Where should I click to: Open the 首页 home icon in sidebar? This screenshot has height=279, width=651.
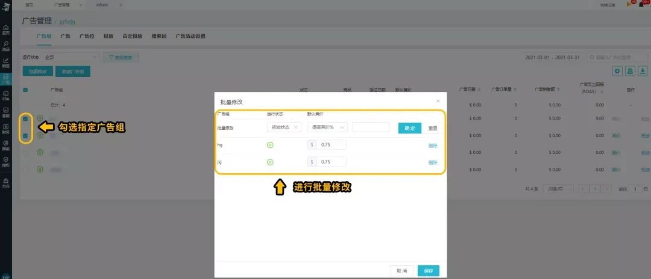pyautogui.click(x=6, y=30)
